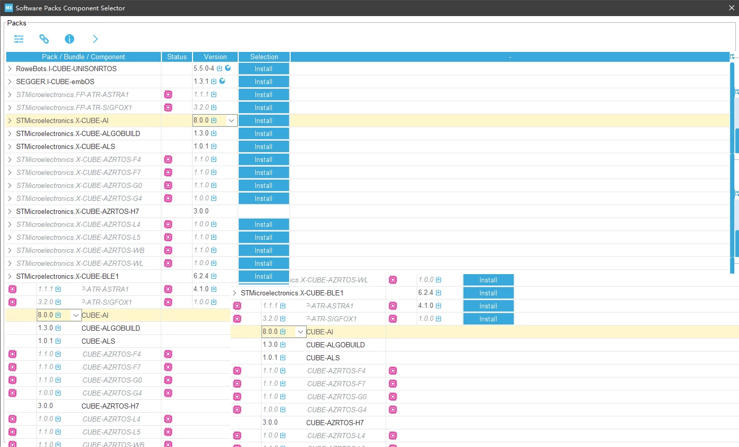This screenshot has height=447, width=739.
Task: Click Install for STMicroelectronics.X-CUBE-ALS
Action: [x=264, y=146]
